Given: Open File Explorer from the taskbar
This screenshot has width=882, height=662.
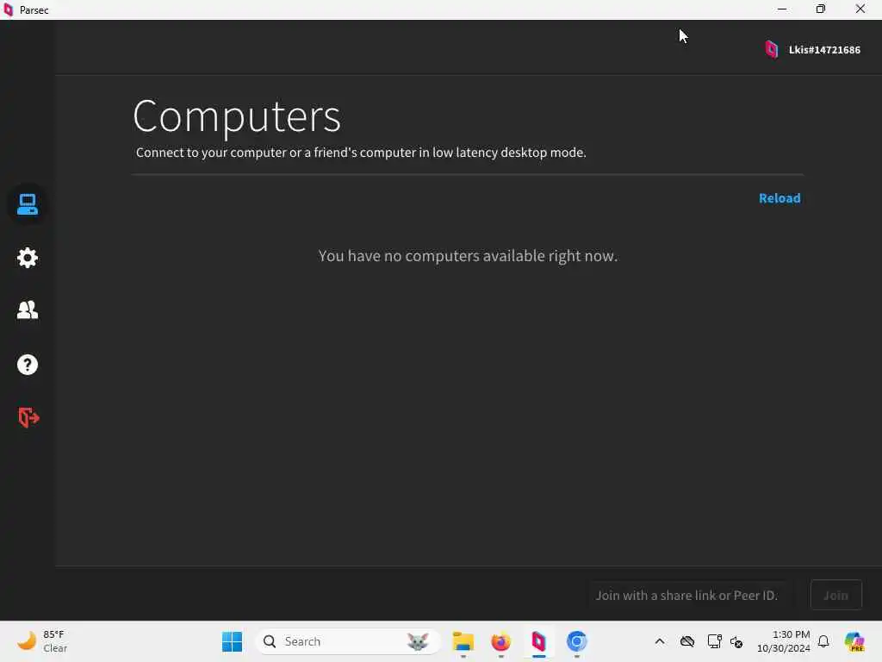Looking at the screenshot, I should point(463,641).
